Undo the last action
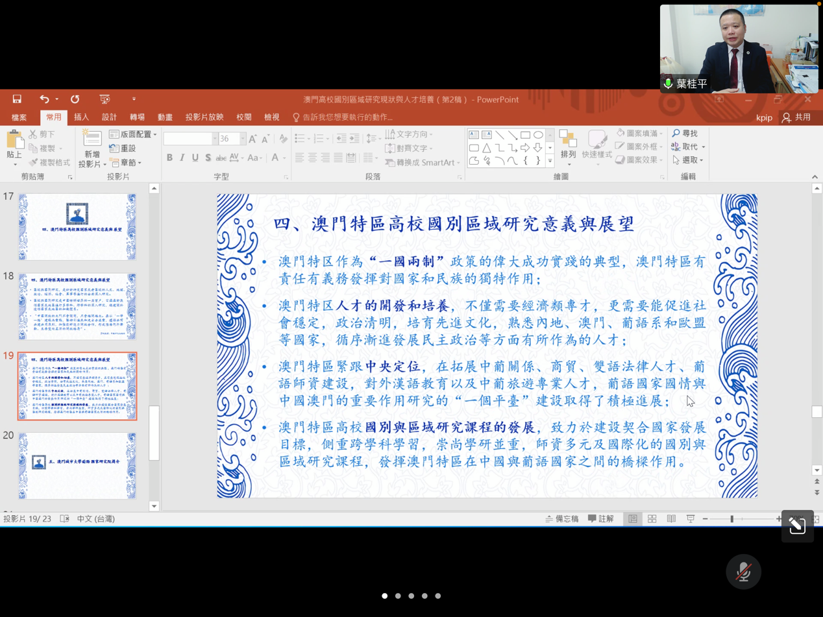823x617 pixels. 44,99
